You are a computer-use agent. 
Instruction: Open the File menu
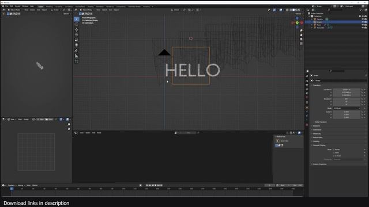(6, 6)
